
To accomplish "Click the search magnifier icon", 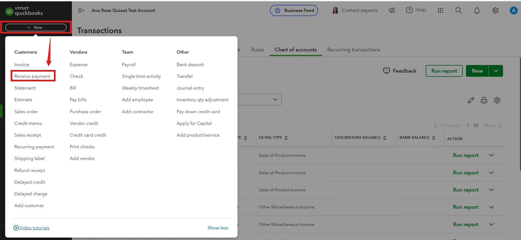I will pos(459,10).
